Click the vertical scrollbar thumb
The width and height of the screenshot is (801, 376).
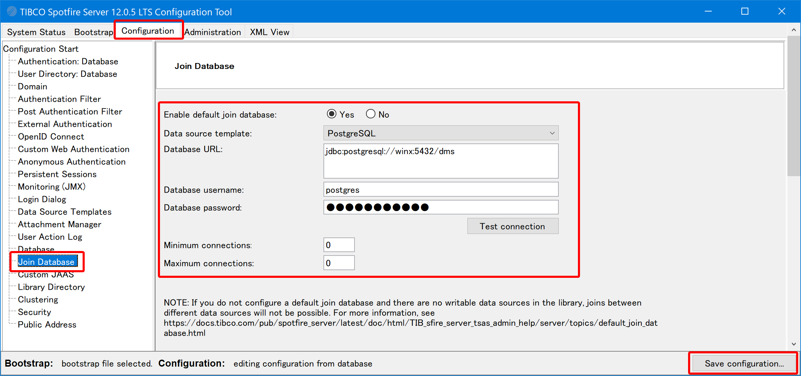click(x=794, y=106)
